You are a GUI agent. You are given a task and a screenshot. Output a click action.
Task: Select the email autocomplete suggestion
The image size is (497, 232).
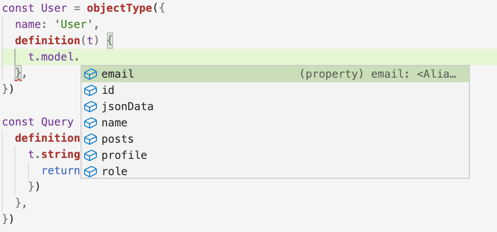tap(118, 74)
